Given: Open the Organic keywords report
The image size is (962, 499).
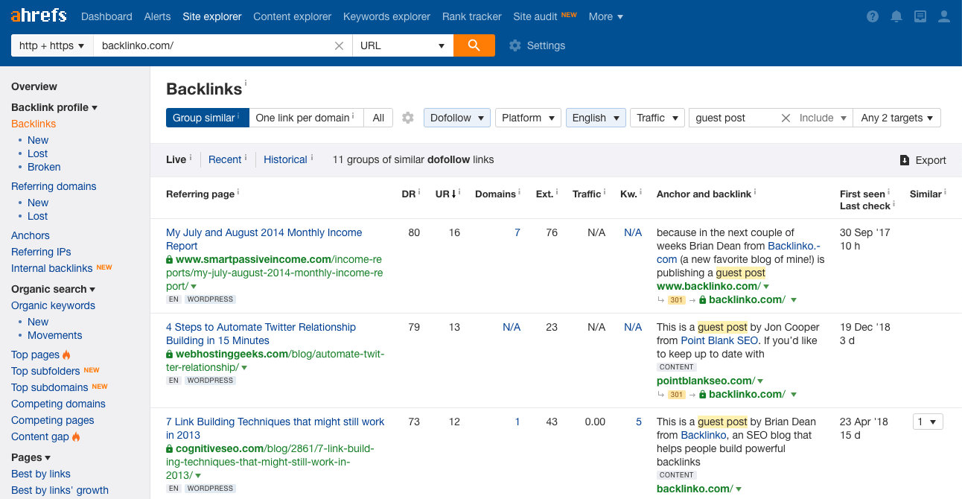Looking at the screenshot, I should [x=53, y=305].
